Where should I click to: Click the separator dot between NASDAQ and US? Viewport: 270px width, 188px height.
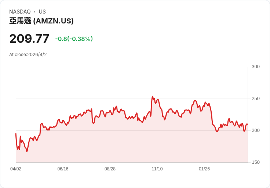34,12
